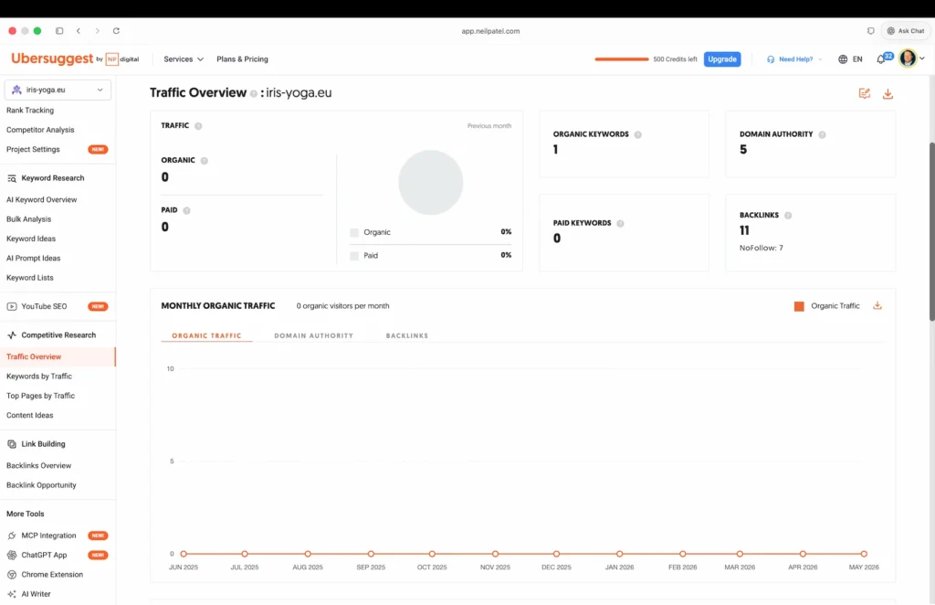Click the JUN 2025 chart data point

[183, 554]
